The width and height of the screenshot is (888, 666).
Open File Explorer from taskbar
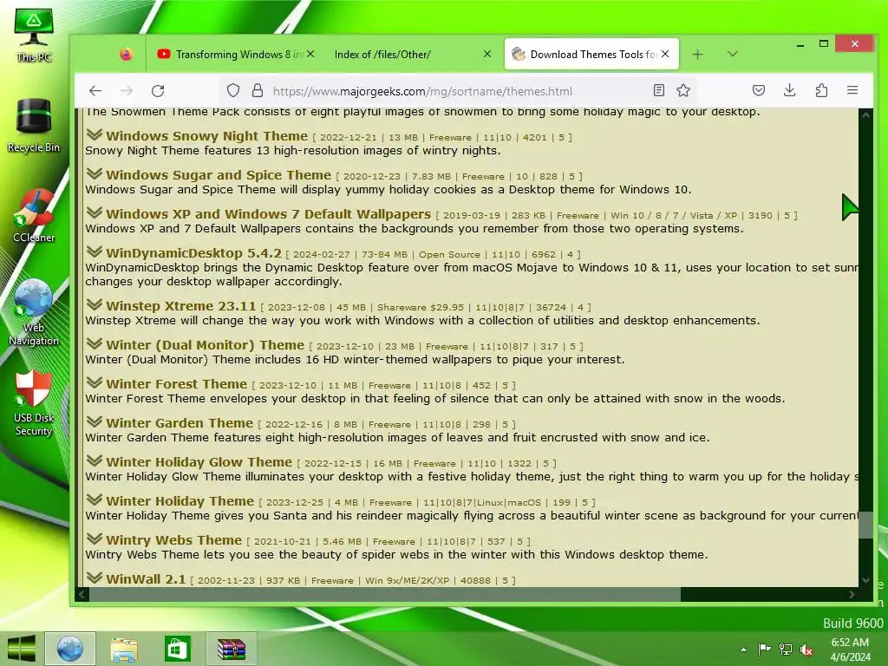pyautogui.click(x=123, y=649)
